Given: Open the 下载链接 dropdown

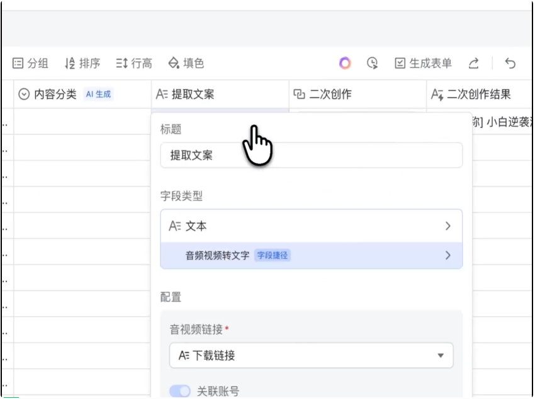Looking at the screenshot, I should (311, 356).
